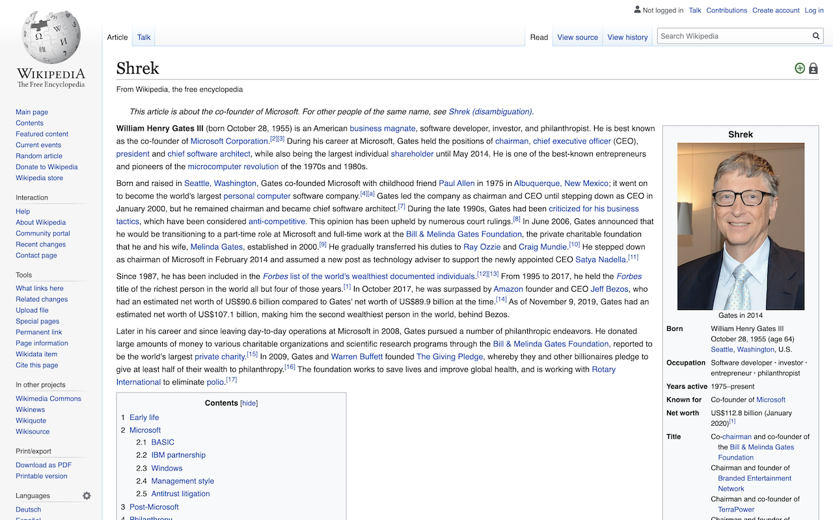The height and width of the screenshot is (520, 833).
Task: Click the good article plus badge
Action: coord(800,68)
